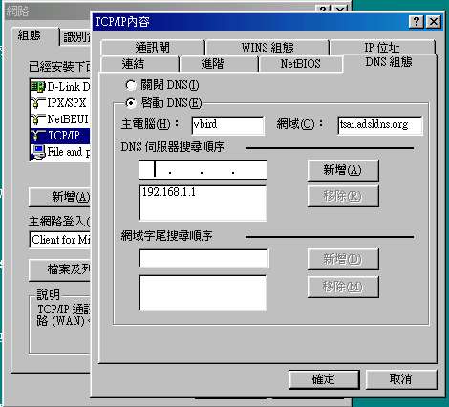The width and height of the screenshot is (449, 407).
Task: Select the 啓動 DNS radio button
Action: [x=131, y=103]
